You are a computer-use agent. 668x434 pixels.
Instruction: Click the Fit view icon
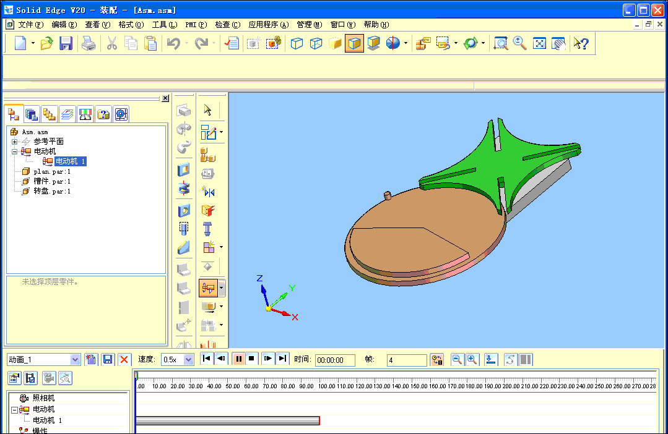click(539, 43)
